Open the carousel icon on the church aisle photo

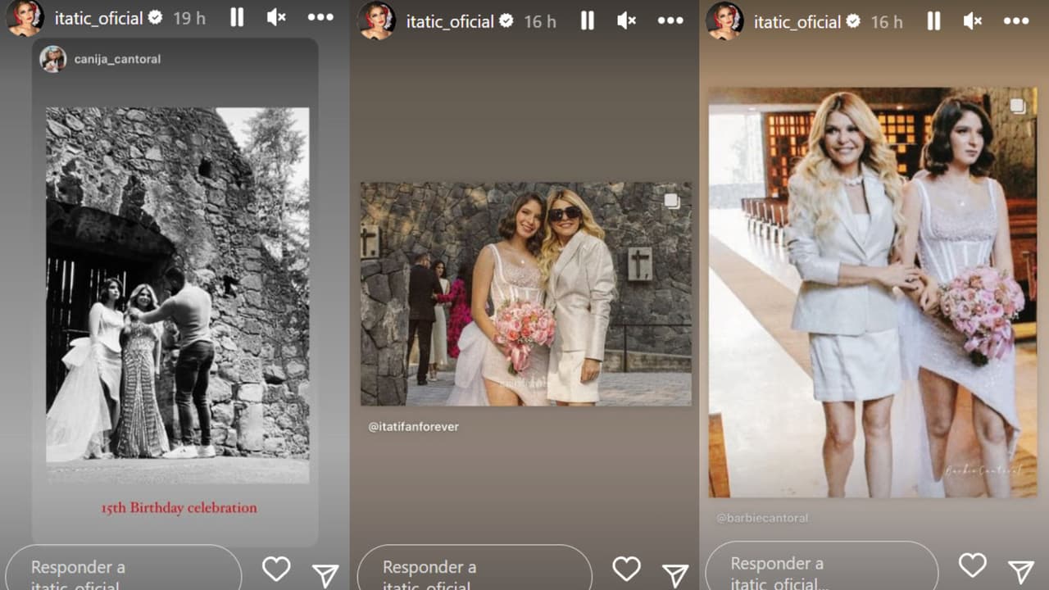coord(1017,106)
